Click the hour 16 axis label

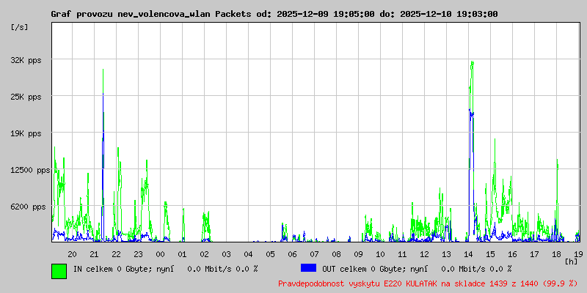pos(512,254)
